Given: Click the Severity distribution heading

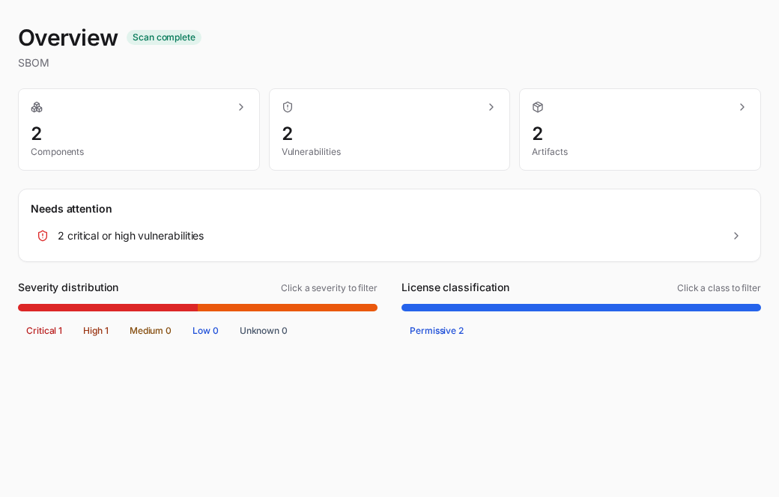Looking at the screenshot, I should click(x=68, y=287).
